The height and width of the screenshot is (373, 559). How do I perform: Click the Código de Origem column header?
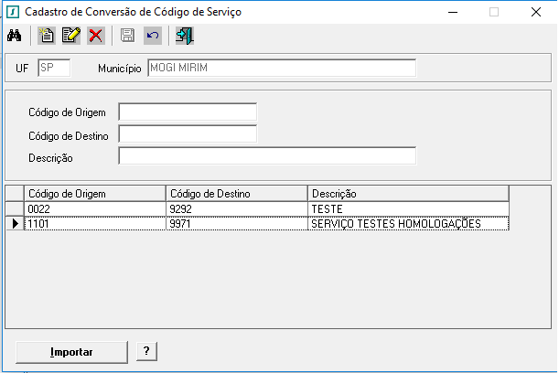(x=95, y=194)
